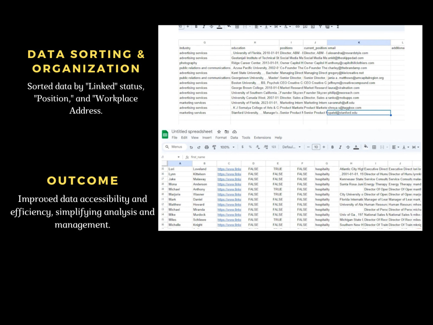Undo the last action
The width and height of the screenshot is (433, 325).
tap(191, 147)
